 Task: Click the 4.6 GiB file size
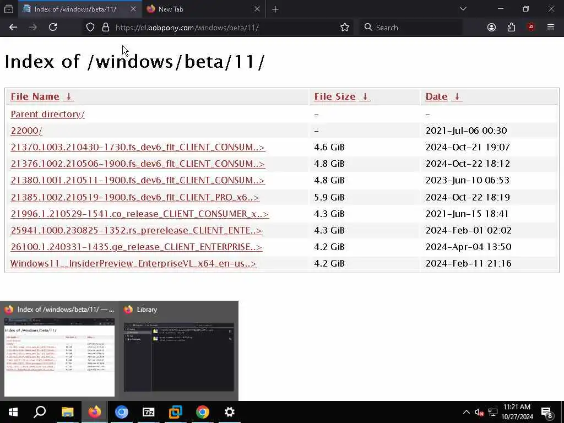pyautogui.click(x=329, y=147)
